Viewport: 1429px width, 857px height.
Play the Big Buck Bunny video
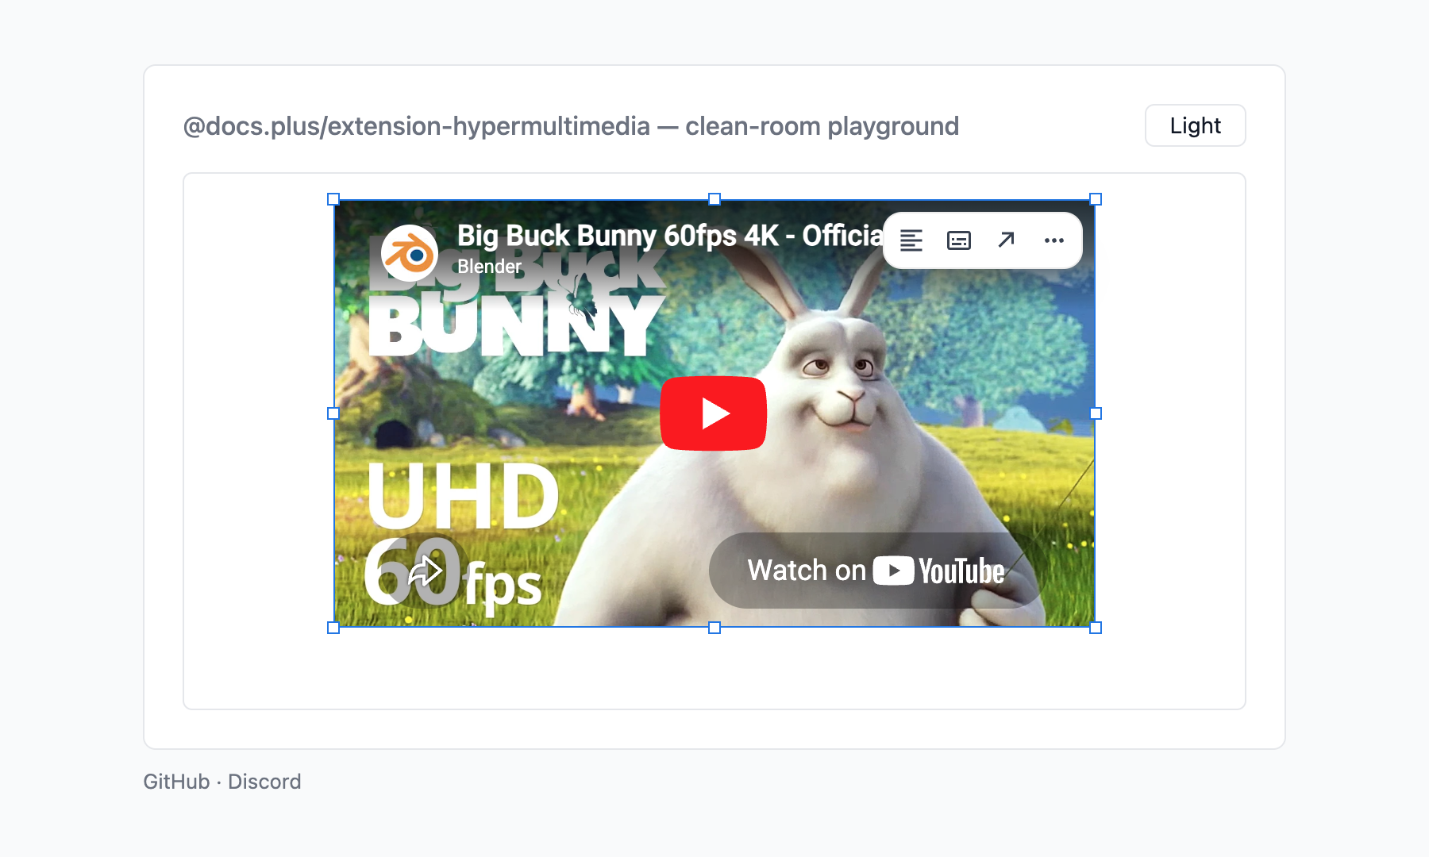714,413
